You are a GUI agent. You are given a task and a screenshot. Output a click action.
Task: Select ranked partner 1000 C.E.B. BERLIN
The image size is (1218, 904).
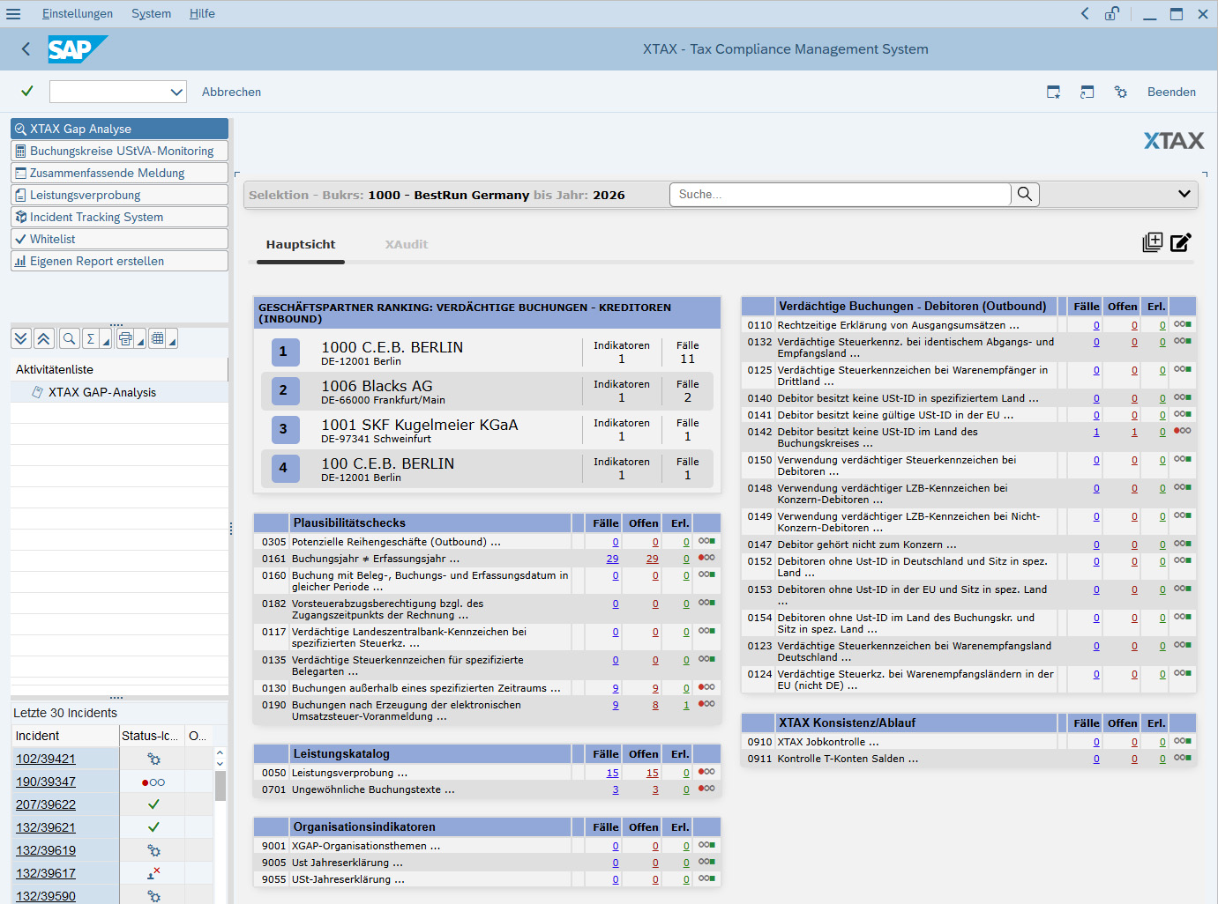click(487, 352)
